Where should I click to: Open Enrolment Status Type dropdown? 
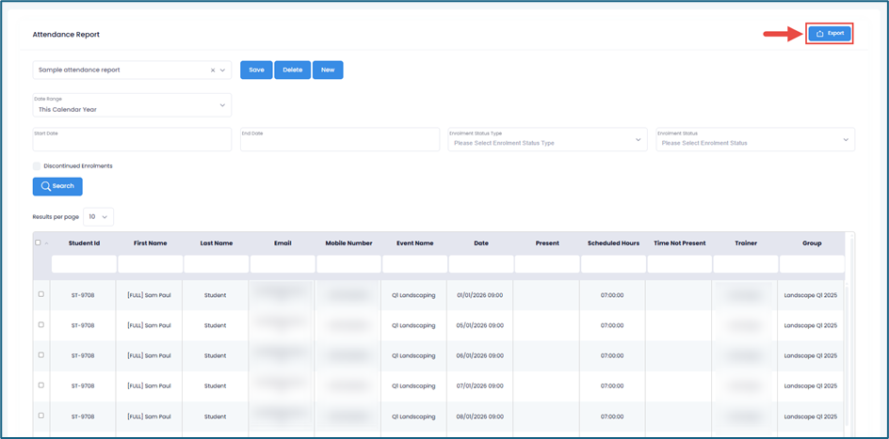tap(547, 140)
